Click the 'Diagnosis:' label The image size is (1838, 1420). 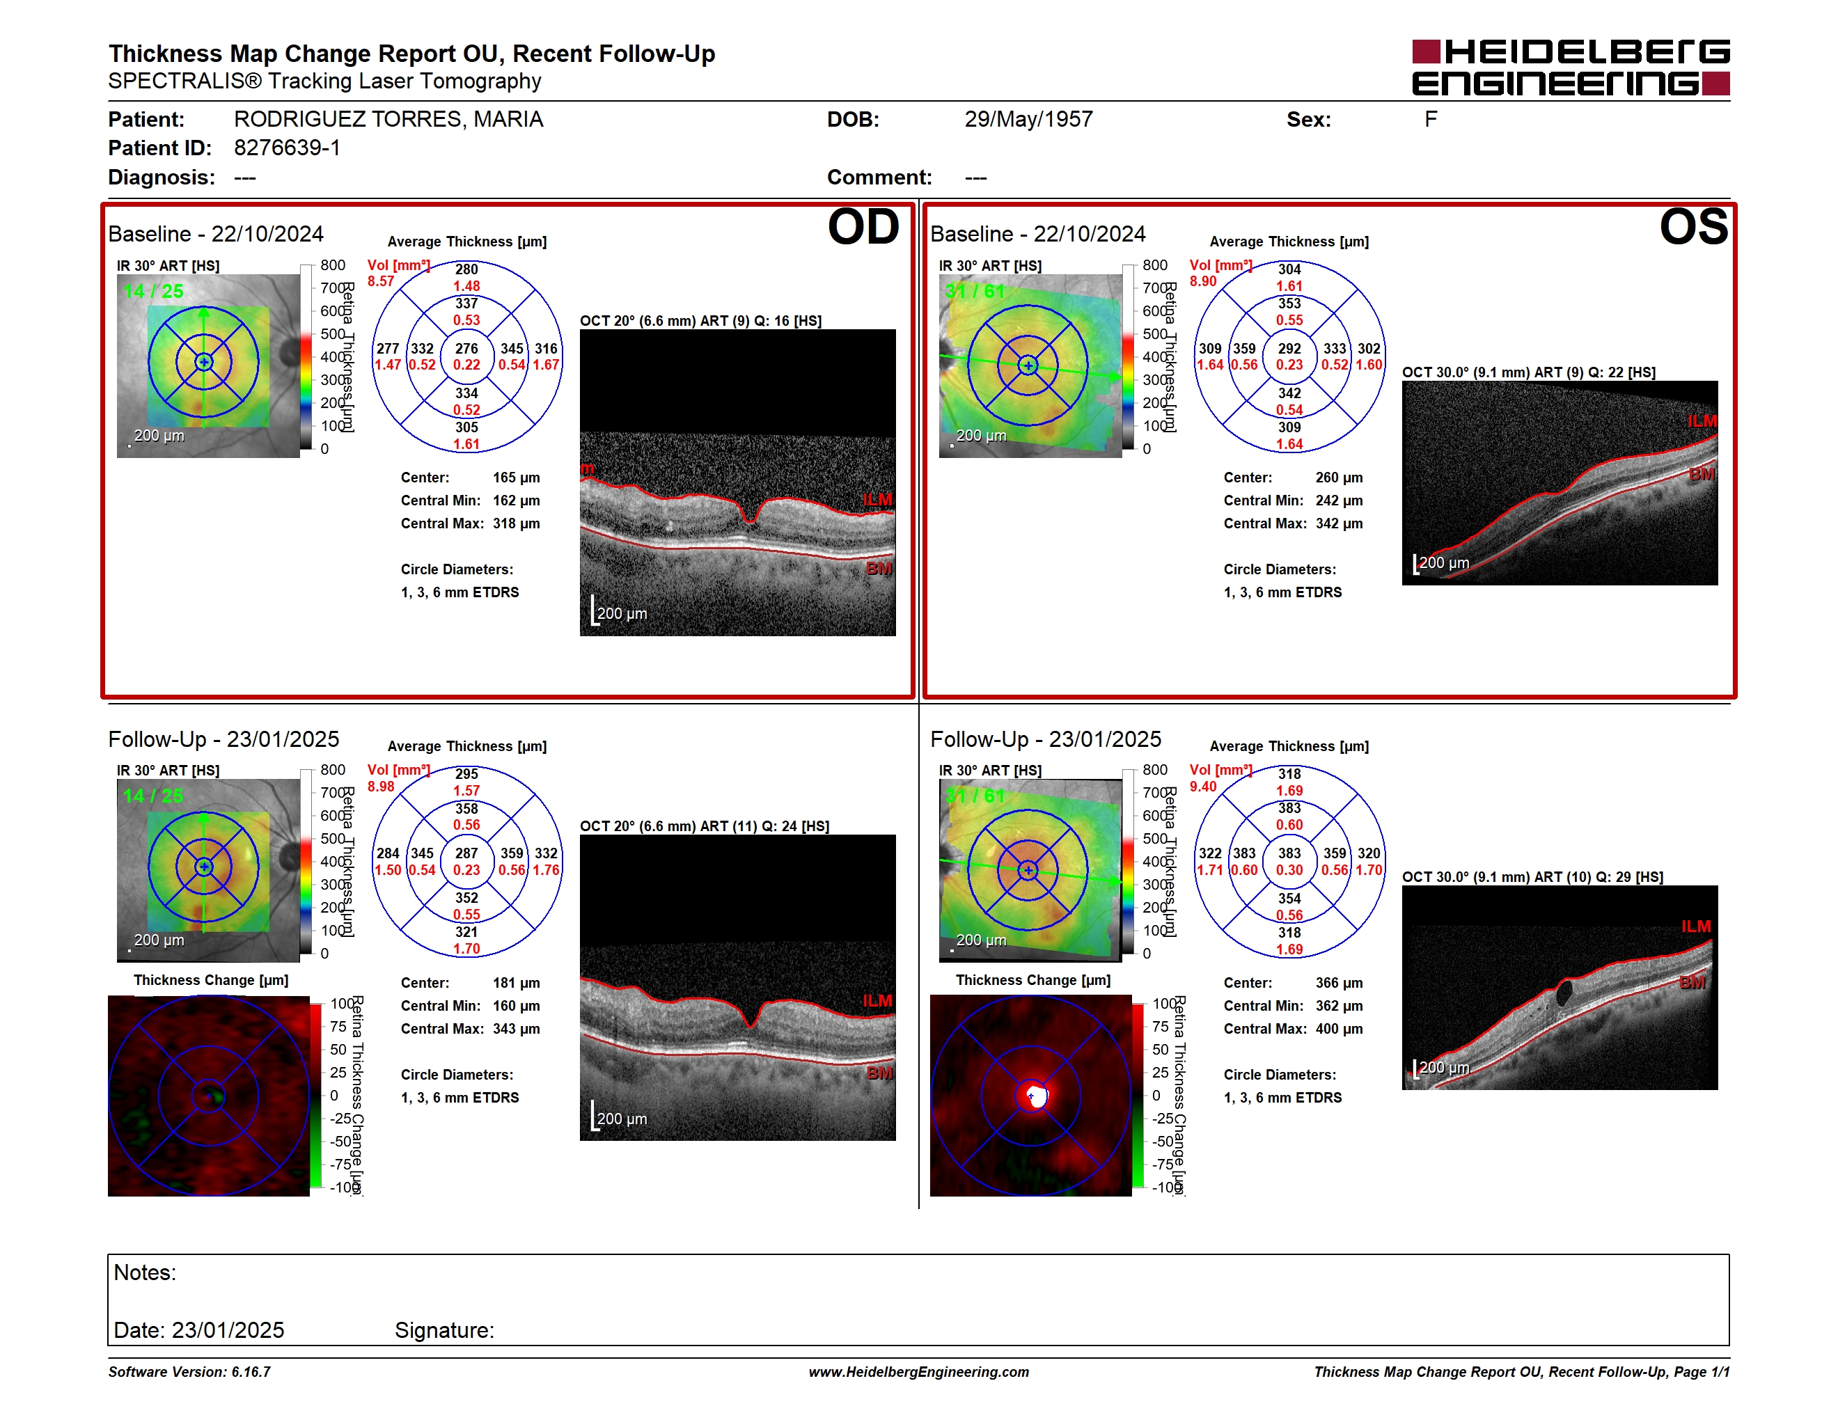pyautogui.click(x=161, y=177)
